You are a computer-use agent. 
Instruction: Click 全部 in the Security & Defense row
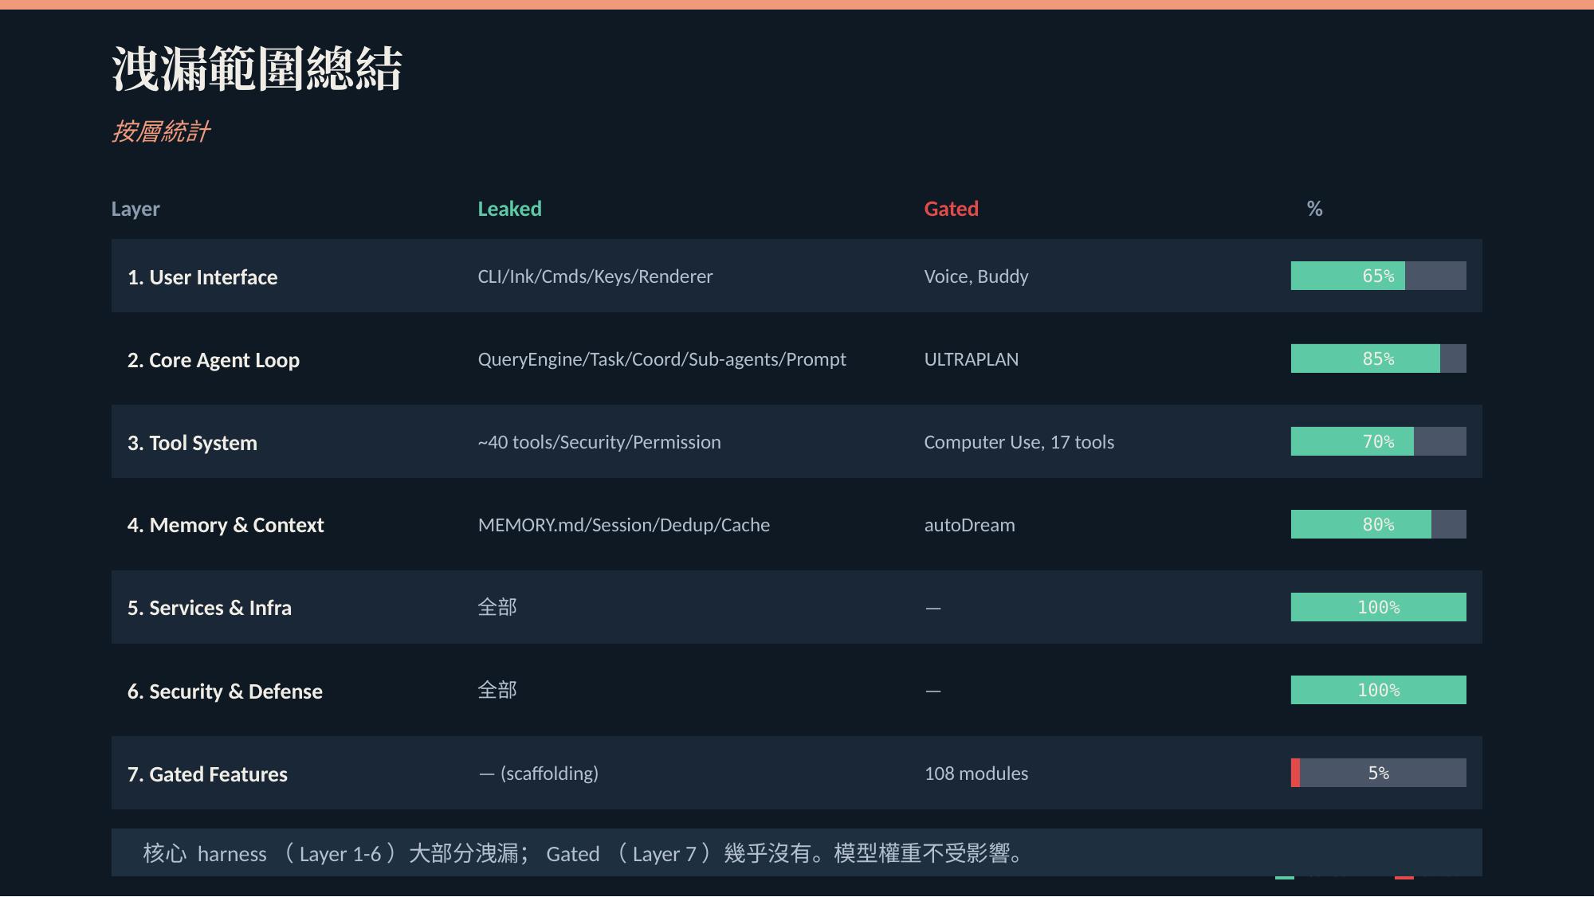point(497,690)
